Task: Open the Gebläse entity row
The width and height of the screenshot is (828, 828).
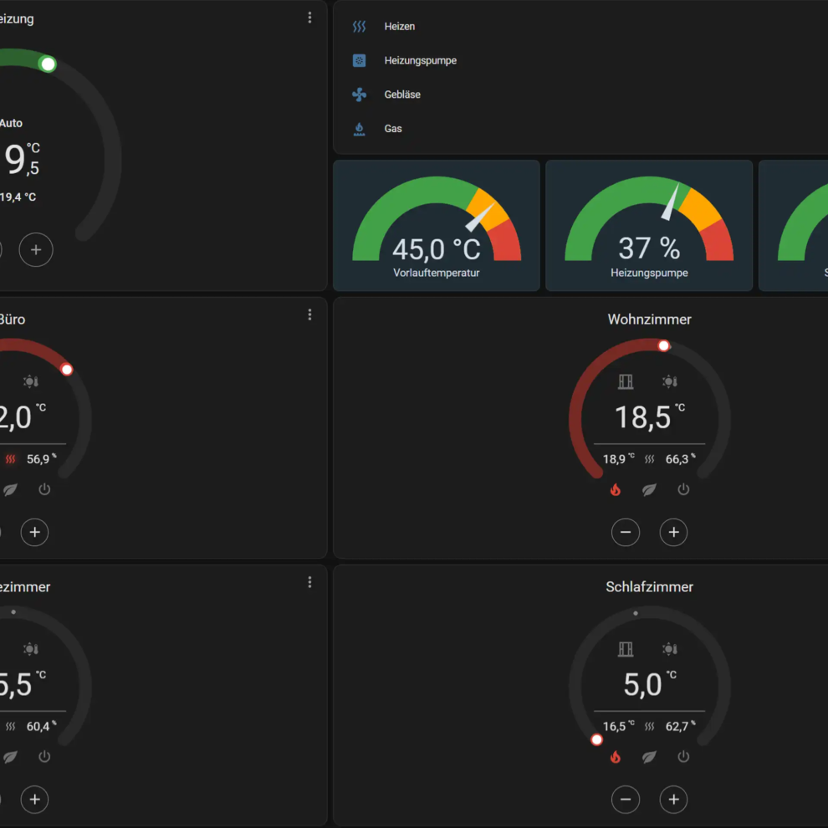Action: click(x=581, y=95)
